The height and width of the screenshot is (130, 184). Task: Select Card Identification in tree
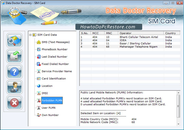[x=54, y=79]
